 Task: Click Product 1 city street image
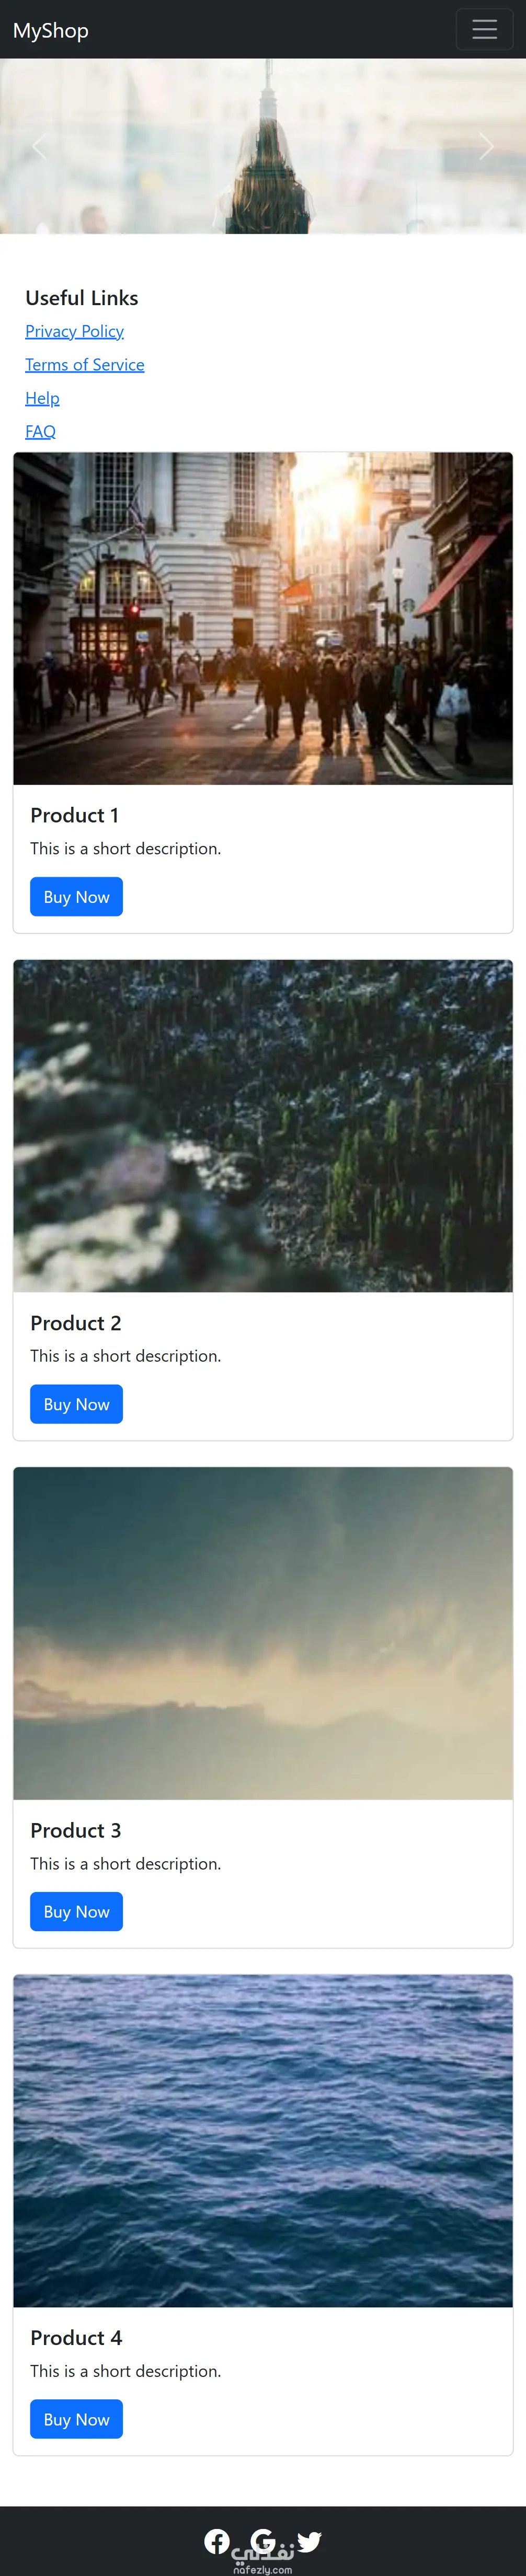coord(263,618)
